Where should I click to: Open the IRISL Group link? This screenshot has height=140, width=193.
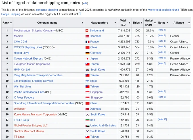21,120
